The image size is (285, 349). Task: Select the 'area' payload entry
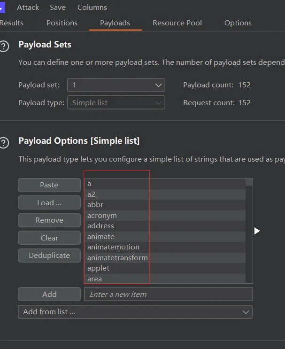165,279
